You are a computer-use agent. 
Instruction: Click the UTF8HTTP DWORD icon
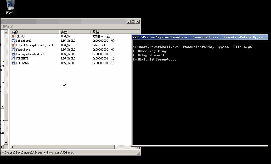click(13, 58)
